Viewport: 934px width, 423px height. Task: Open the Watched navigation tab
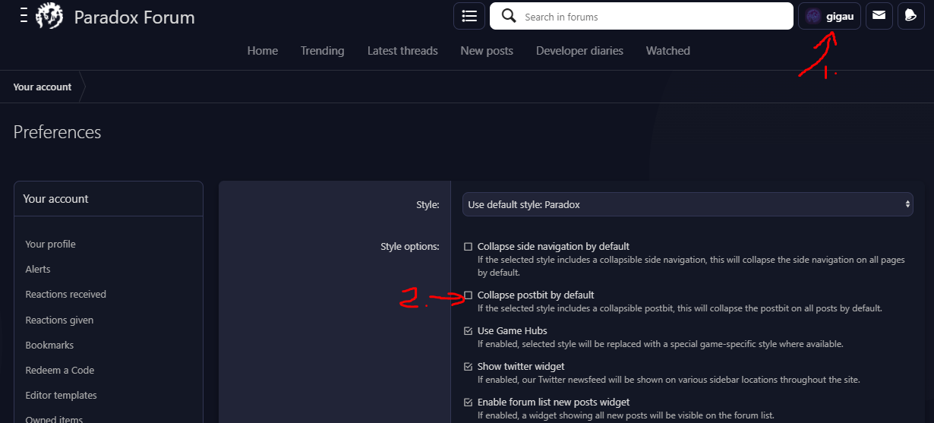(x=667, y=51)
